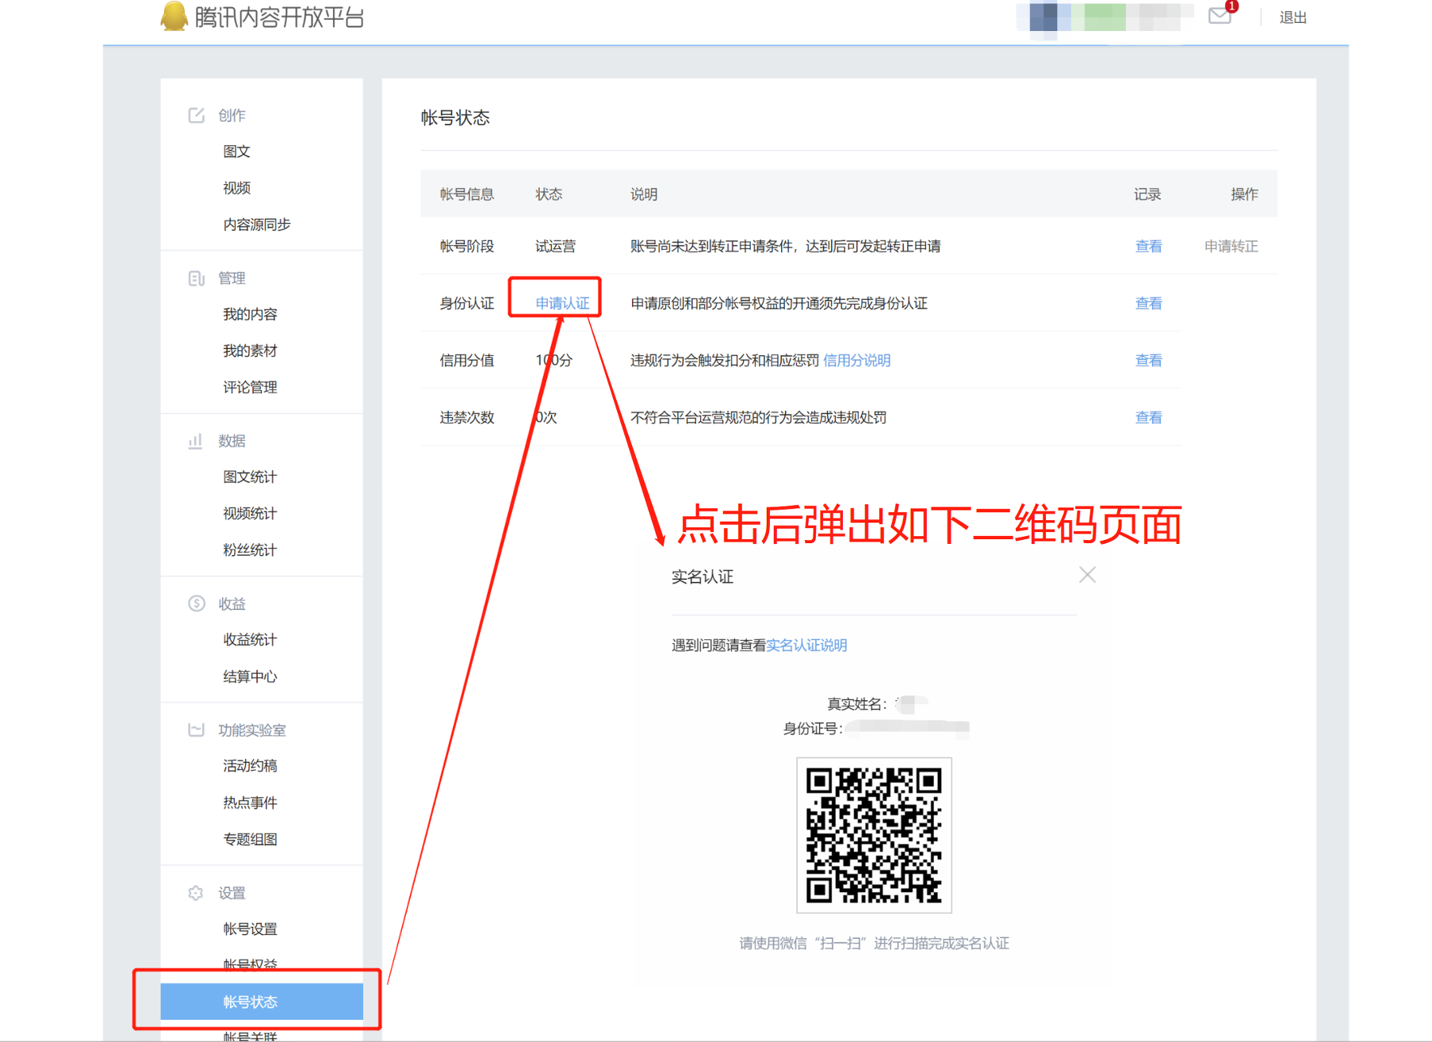Click 查看 in the 信用分值 row
1432x1042 pixels.
point(1148,360)
